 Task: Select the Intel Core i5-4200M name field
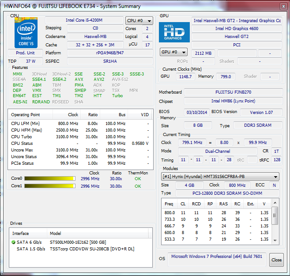84,20
